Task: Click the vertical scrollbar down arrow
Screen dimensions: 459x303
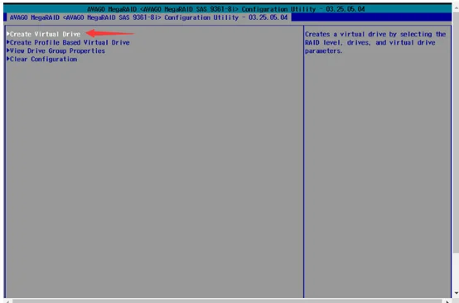Action: pyautogui.click(x=456, y=293)
